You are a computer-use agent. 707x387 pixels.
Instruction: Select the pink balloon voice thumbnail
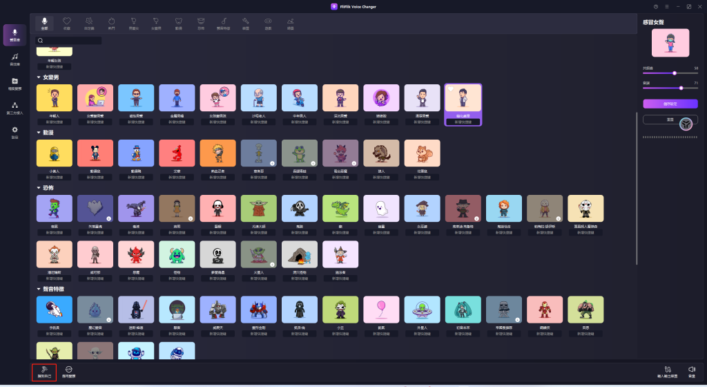pyautogui.click(x=381, y=310)
